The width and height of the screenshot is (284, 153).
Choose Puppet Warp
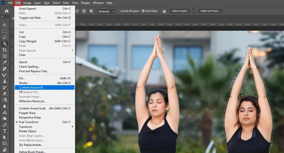[45, 113]
